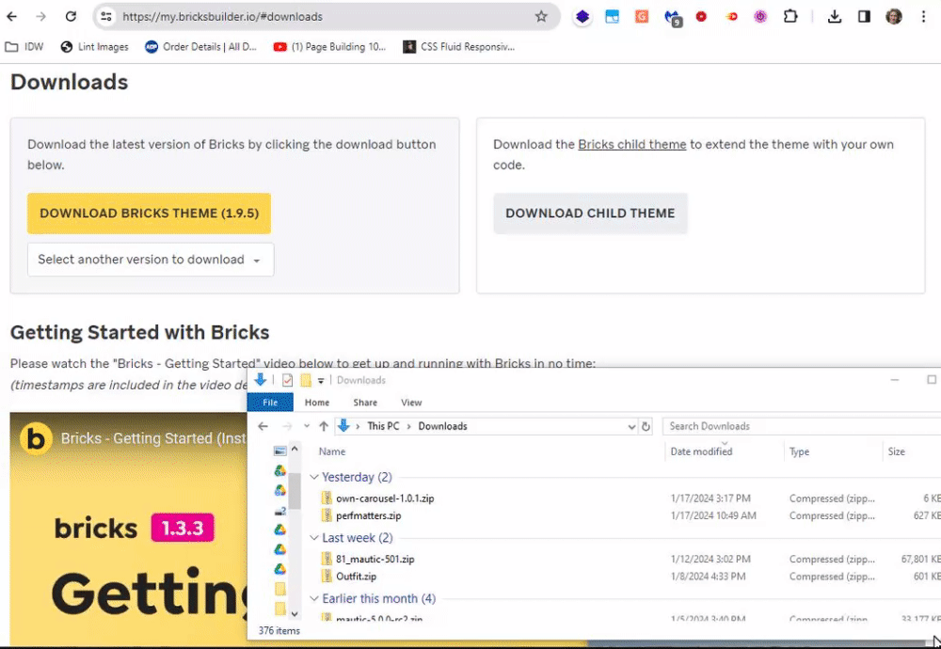This screenshot has height=649, width=941.
Task: Collapse the Last week (2) group
Action: (x=314, y=538)
